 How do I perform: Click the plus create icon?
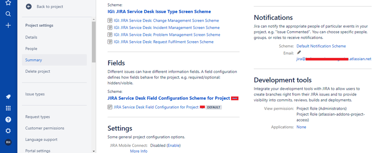pyautogui.click(x=8, y=25)
